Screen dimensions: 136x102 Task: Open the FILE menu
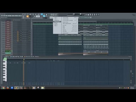pyautogui.click(x=2, y=16)
